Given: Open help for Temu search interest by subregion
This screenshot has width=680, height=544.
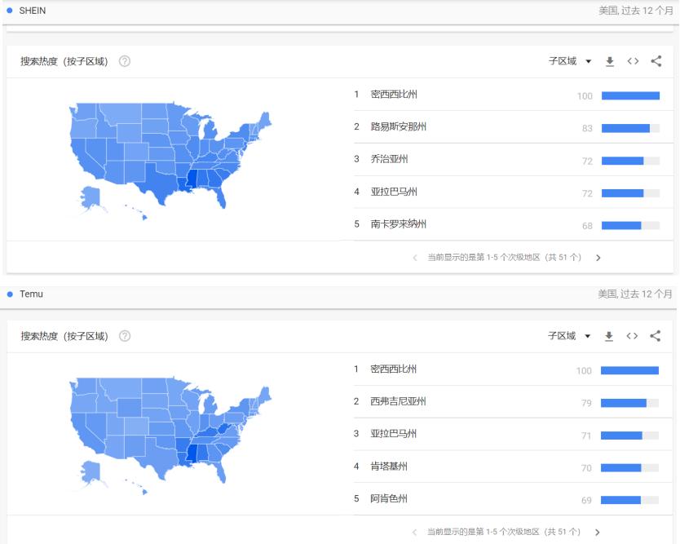Looking at the screenshot, I should 125,336.
